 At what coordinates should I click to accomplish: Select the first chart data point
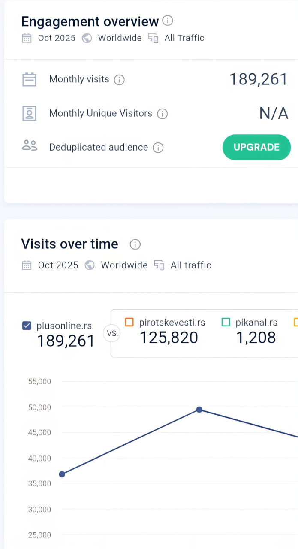point(62,474)
